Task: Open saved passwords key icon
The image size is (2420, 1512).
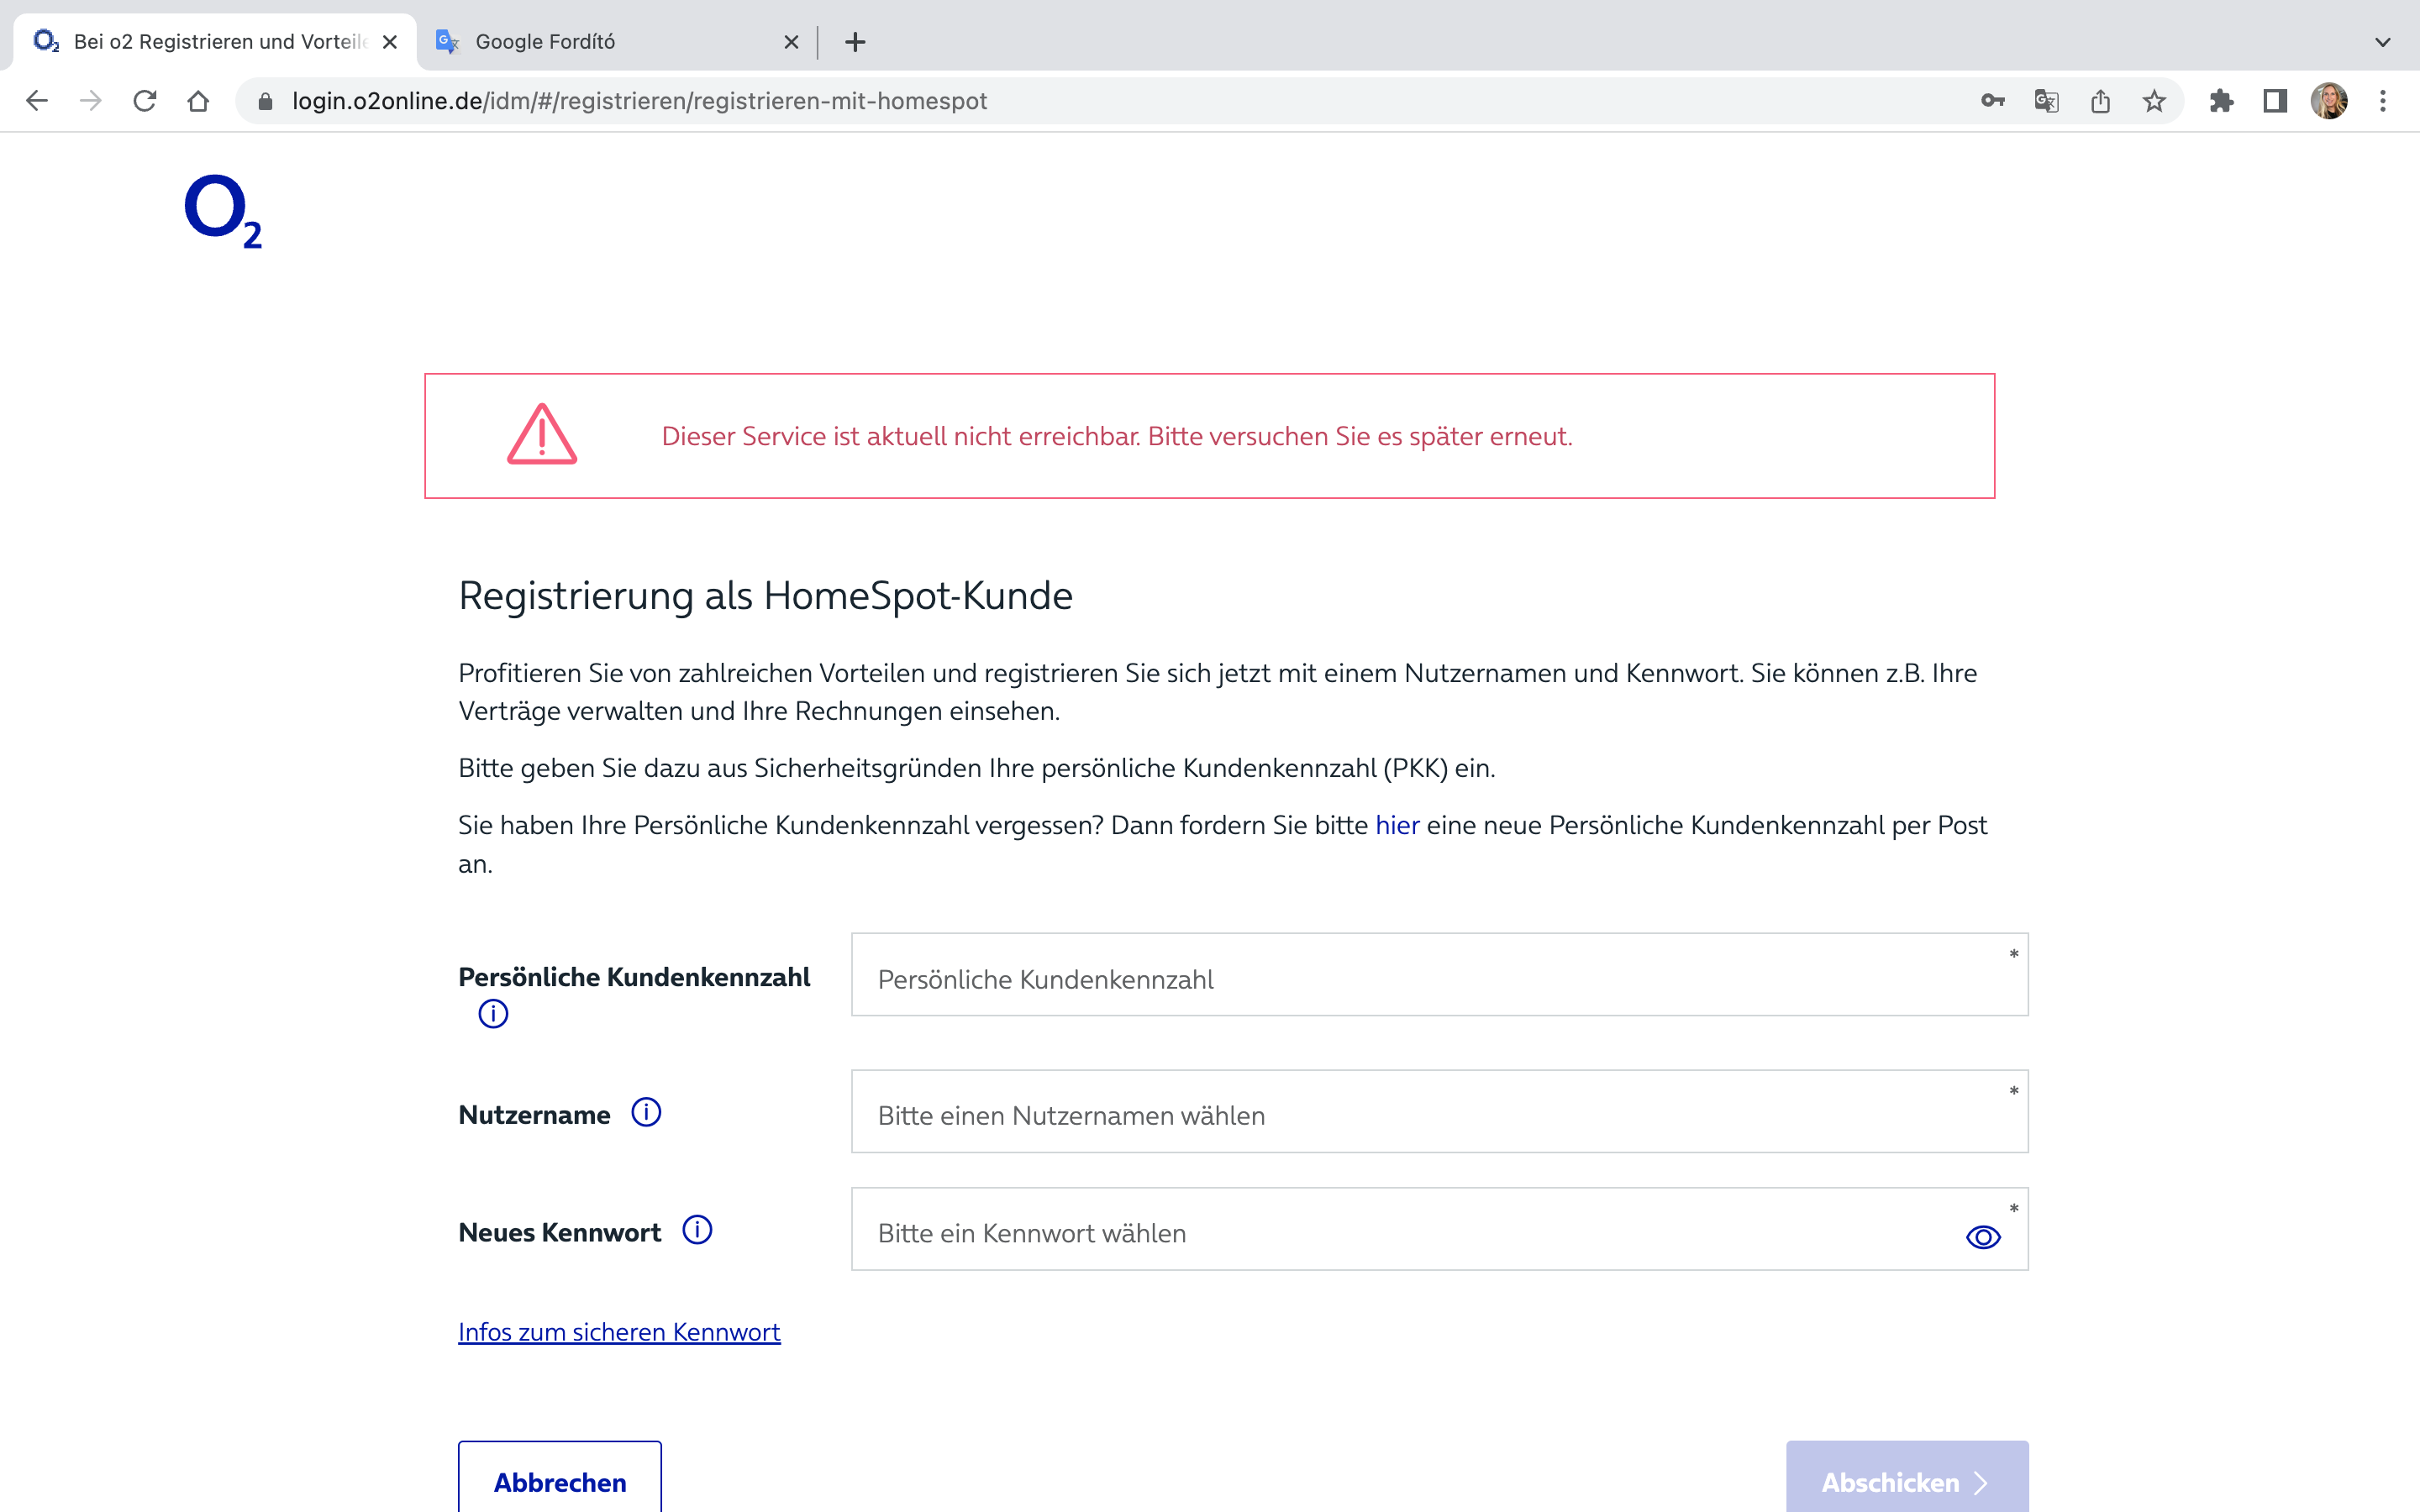Action: coord(1992,101)
